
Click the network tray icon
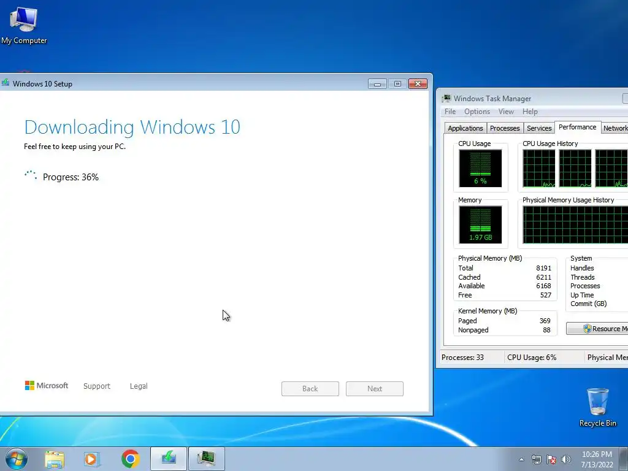[536, 459]
